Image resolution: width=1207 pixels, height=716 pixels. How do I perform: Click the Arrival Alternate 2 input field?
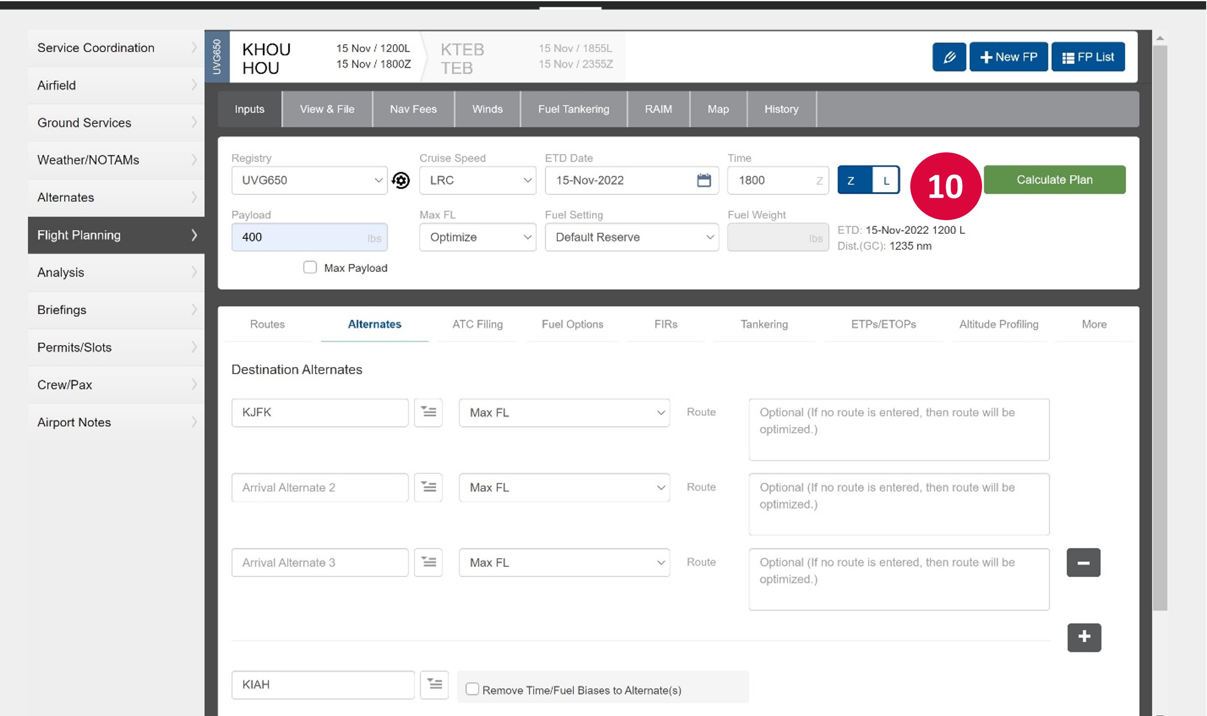[x=320, y=487]
